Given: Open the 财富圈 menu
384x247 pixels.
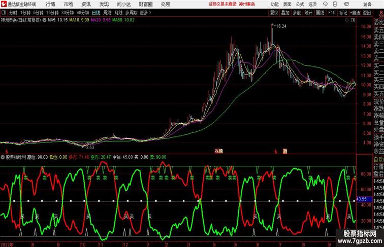Looking at the screenshot, I should tap(145, 4).
